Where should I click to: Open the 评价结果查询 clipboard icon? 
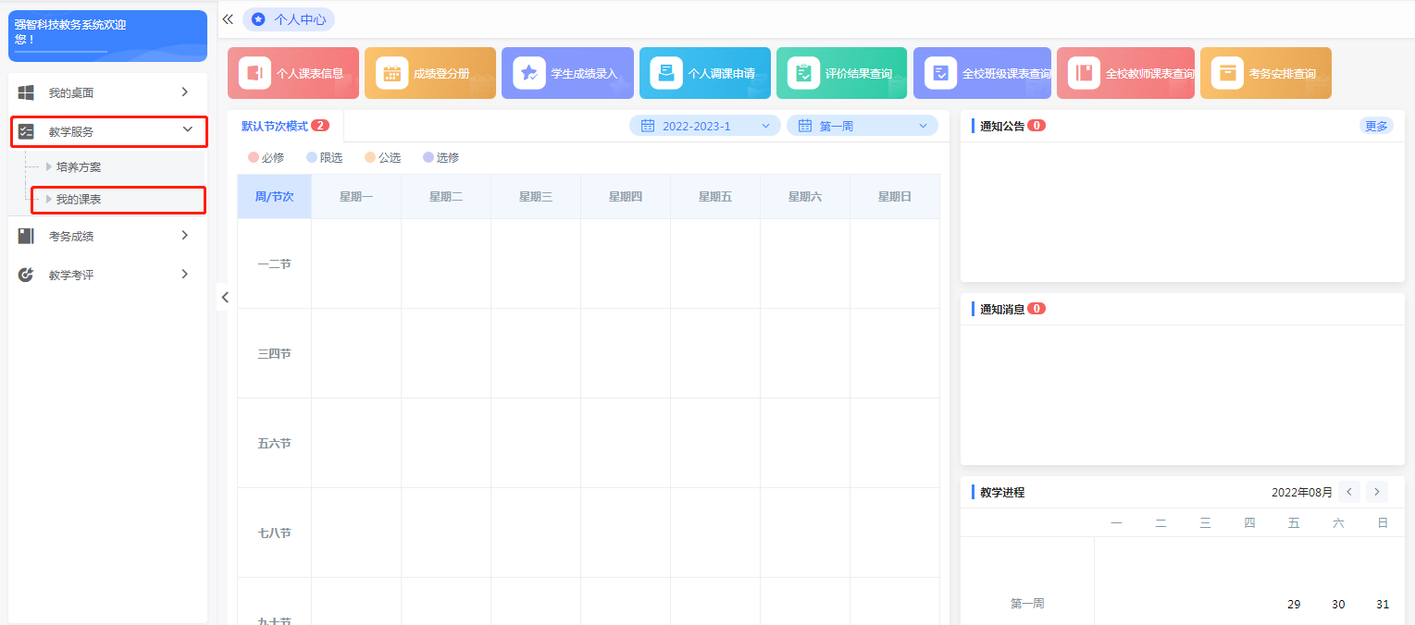coord(803,73)
